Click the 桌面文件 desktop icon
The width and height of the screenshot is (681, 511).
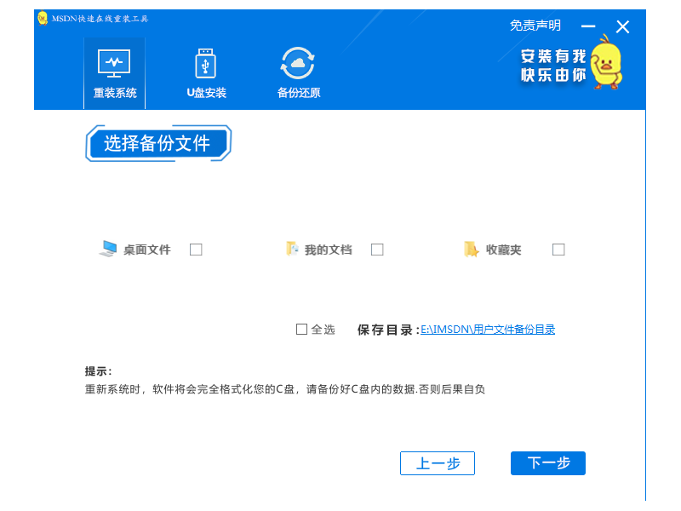tap(110, 249)
